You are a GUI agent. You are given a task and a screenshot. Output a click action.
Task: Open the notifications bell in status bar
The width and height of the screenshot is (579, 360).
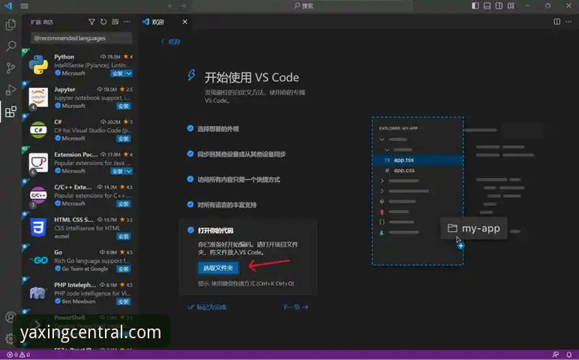[x=569, y=355]
